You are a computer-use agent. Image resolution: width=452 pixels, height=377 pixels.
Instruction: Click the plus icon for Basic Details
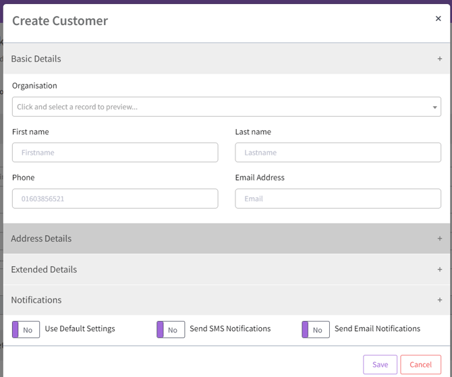coord(439,59)
